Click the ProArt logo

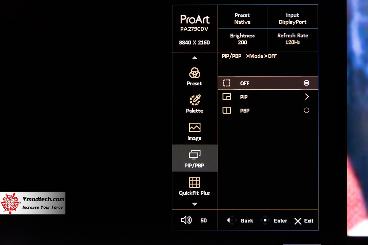click(x=195, y=19)
